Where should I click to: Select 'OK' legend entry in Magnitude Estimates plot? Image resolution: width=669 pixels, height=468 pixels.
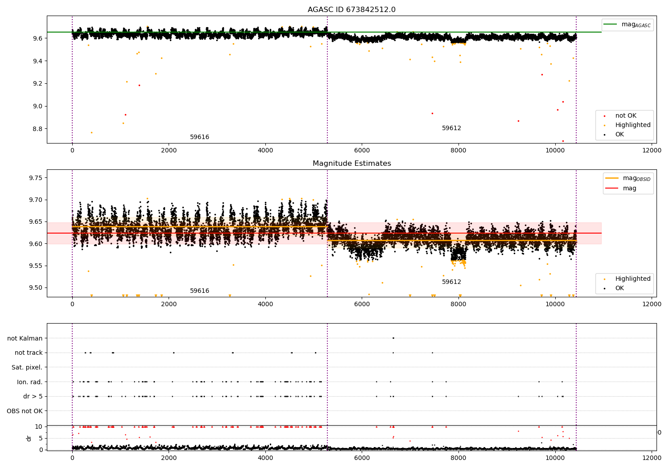pos(619,288)
